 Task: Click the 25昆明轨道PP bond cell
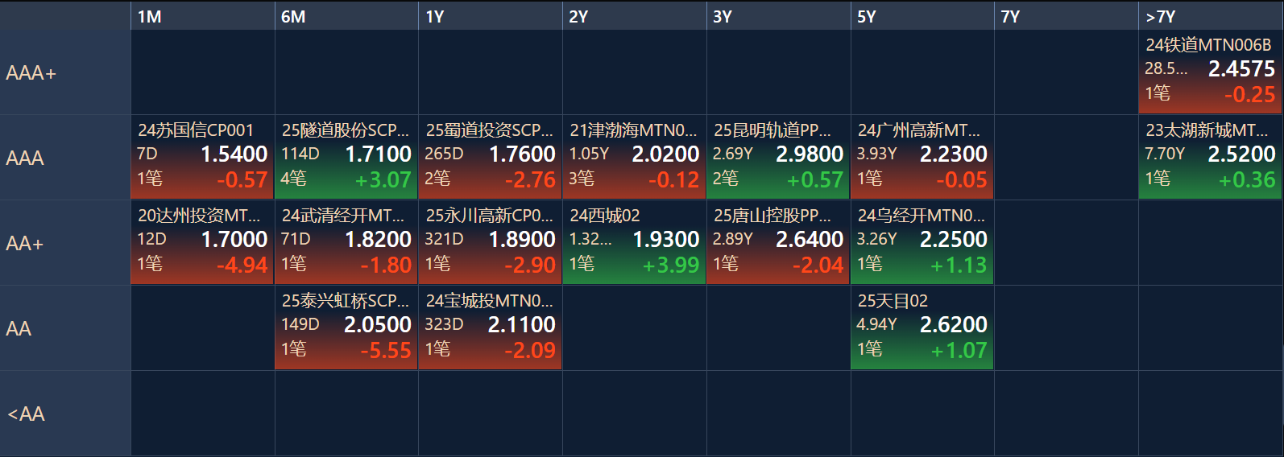pyautogui.click(x=778, y=158)
